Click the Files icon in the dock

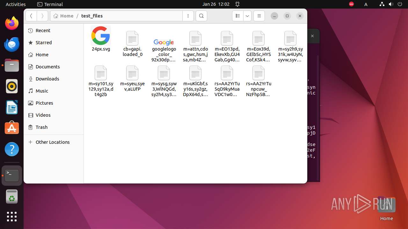12,65
